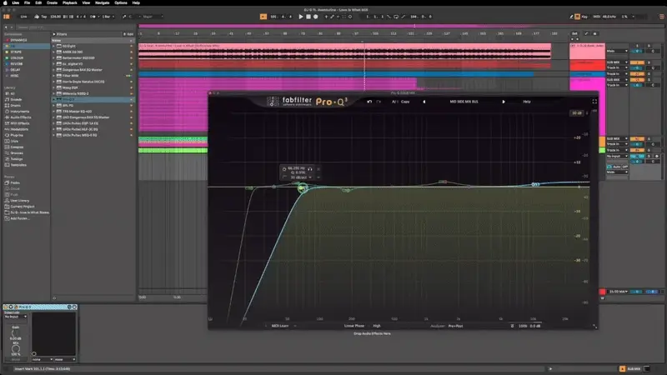Expand the Maag EQ4 browser entry

(54, 87)
